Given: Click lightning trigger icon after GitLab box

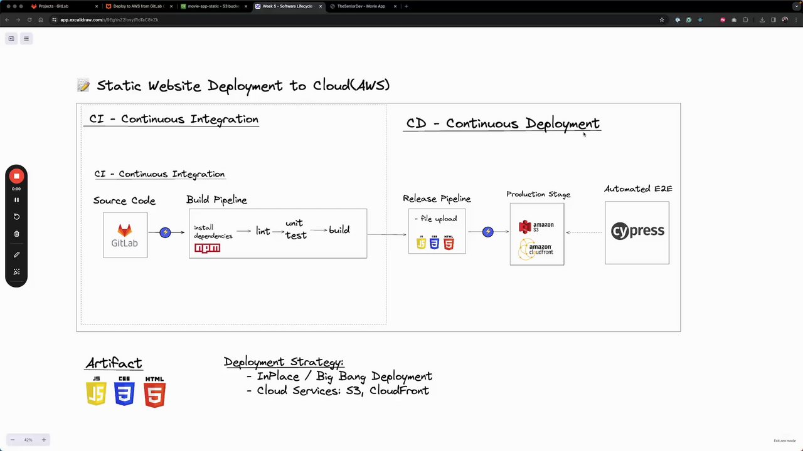Looking at the screenshot, I should tap(165, 232).
